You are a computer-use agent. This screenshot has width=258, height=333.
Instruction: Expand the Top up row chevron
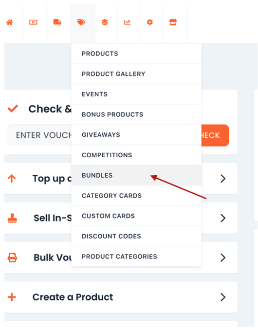pyautogui.click(x=223, y=179)
